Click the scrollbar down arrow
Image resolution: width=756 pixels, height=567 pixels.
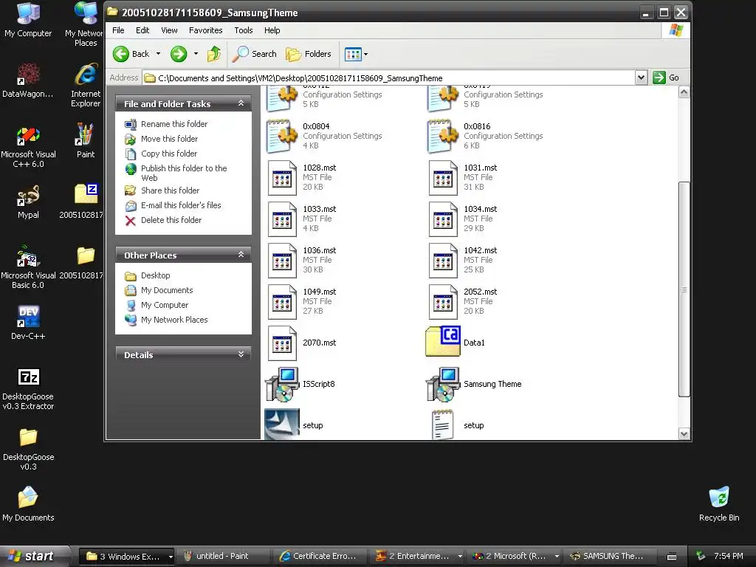684,433
